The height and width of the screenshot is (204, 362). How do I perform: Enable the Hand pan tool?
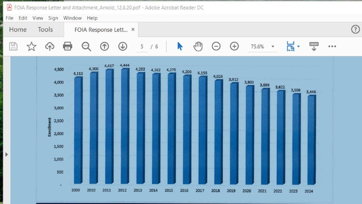[198, 46]
